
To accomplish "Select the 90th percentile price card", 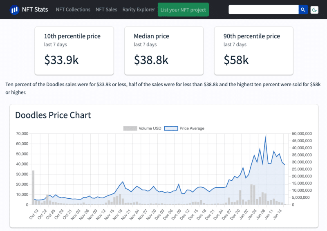I will tap(253, 51).
